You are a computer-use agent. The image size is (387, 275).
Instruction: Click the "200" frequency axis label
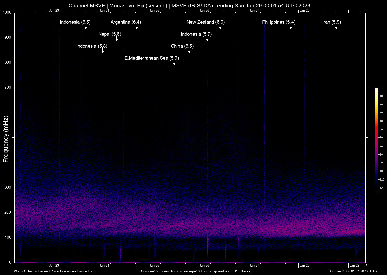[8, 212]
